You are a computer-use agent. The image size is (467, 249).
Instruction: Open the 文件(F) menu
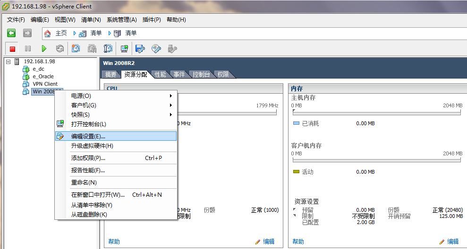pyautogui.click(x=16, y=20)
